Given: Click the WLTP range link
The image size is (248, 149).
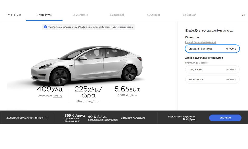Looking at the screenshot, I should coord(58,95).
